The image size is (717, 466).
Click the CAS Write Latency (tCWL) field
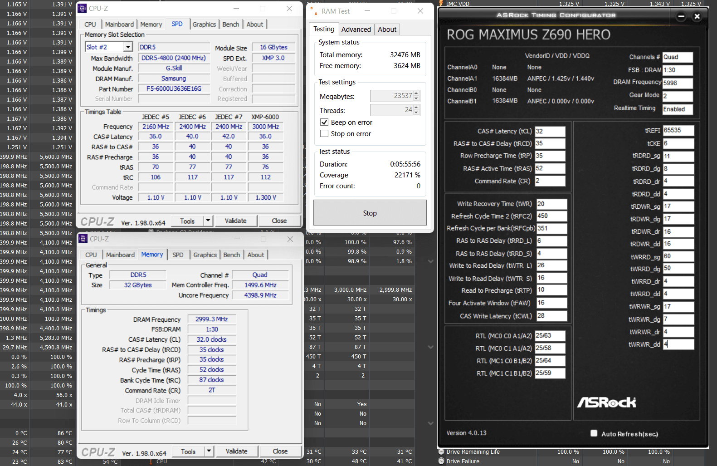tap(552, 316)
